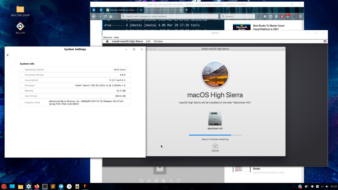Image resolution: width=338 pixels, height=190 pixels.
Task: Open file manager from the taskbar
Action: (x=20, y=186)
